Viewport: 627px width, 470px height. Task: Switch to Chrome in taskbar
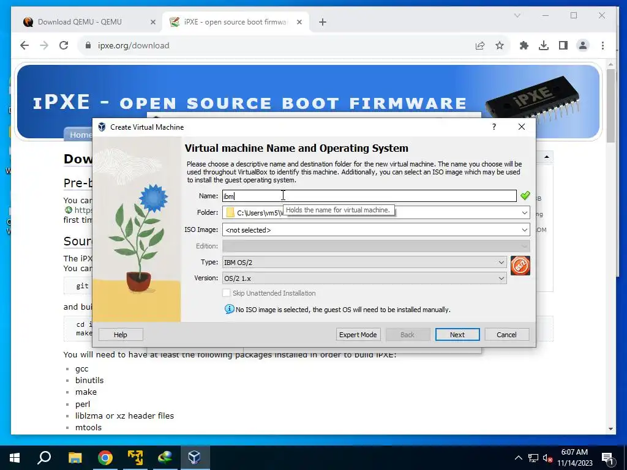click(105, 458)
